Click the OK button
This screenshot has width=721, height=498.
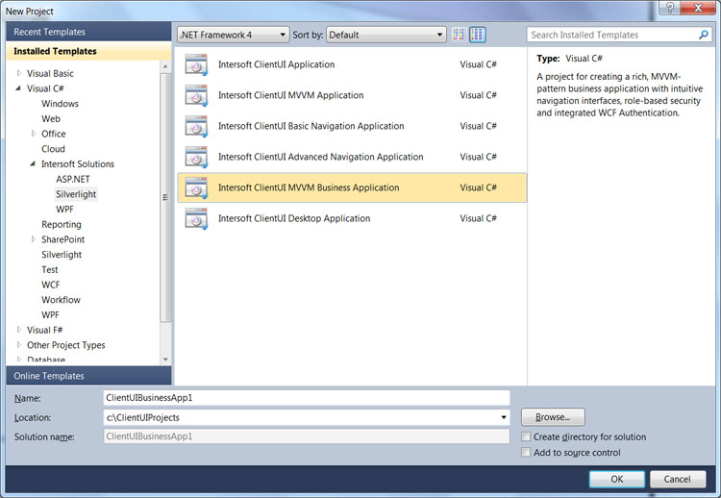[x=616, y=479]
